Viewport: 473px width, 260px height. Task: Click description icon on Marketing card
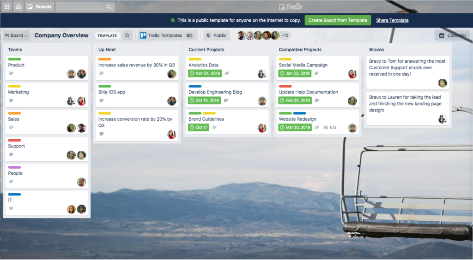pyautogui.click(x=11, y=100)
